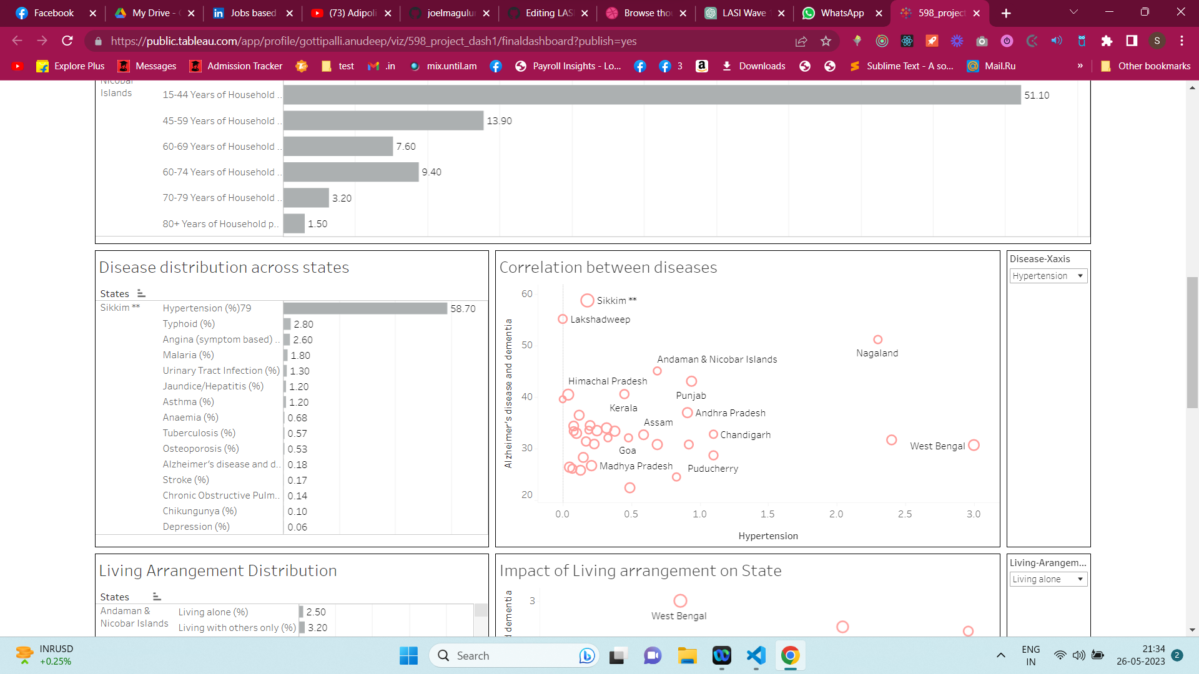
Task: Bookmark the page using the star icon
Action: 826,41
